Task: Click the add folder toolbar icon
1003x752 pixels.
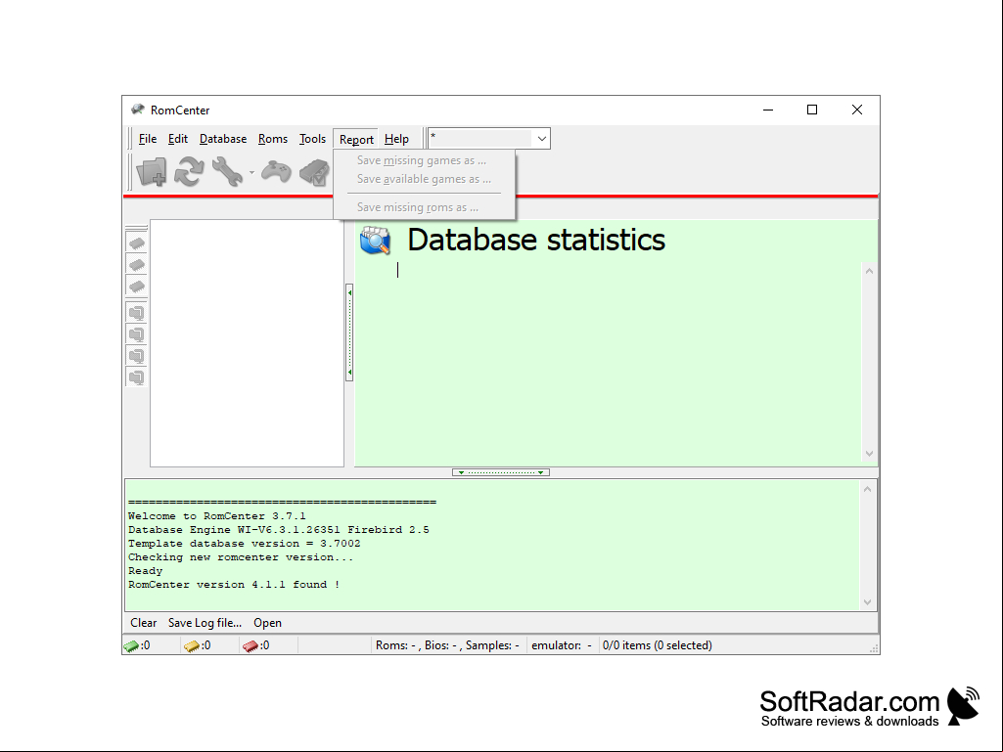Action: (152, 171)
